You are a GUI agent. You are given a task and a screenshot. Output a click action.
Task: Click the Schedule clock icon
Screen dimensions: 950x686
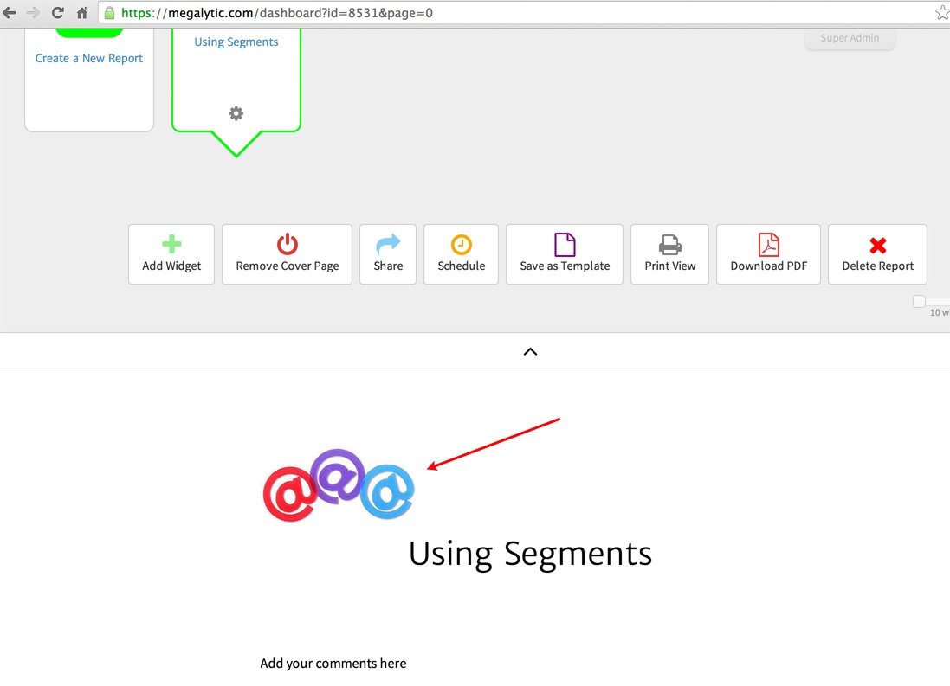pyautogui.click(x=460, y=245)
